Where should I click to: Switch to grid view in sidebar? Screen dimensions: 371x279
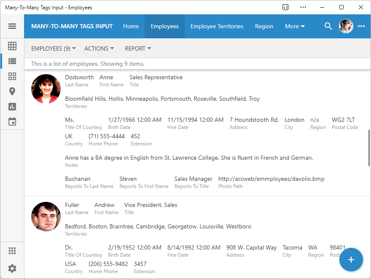pyautogui.click(x=12, y=46)
